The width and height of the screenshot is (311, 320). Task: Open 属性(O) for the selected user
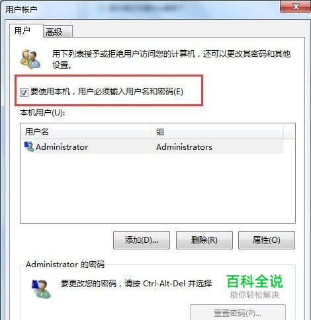(267, 240)
